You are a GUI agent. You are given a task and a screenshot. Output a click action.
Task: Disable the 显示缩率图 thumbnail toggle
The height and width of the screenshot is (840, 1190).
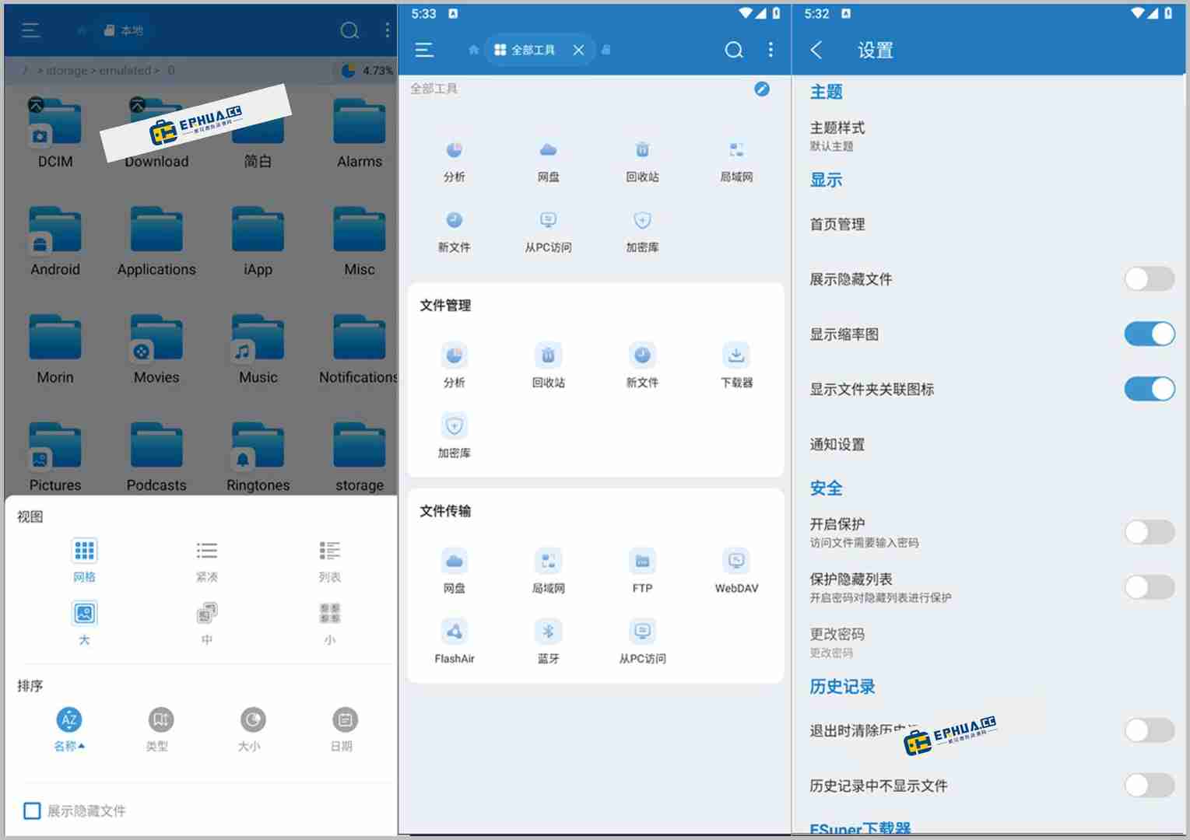point(1150,333)
